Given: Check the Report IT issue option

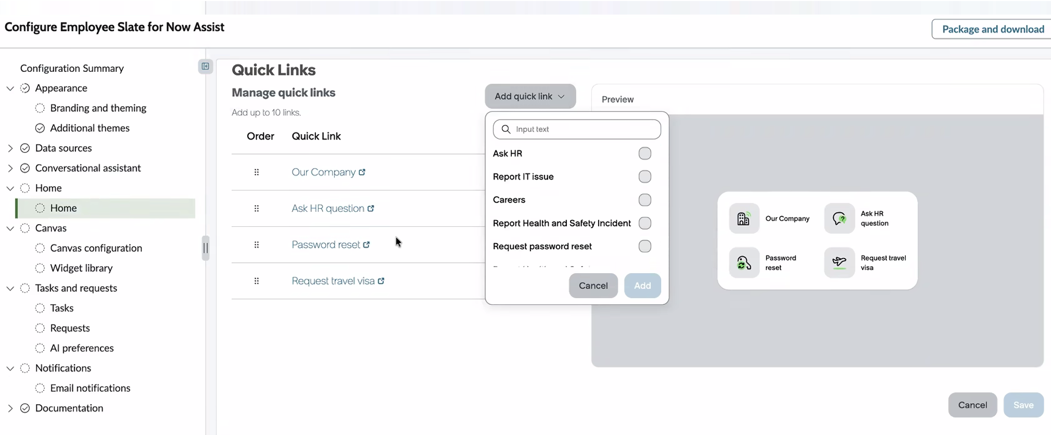Looking at the screenshot, I should 645,177.
